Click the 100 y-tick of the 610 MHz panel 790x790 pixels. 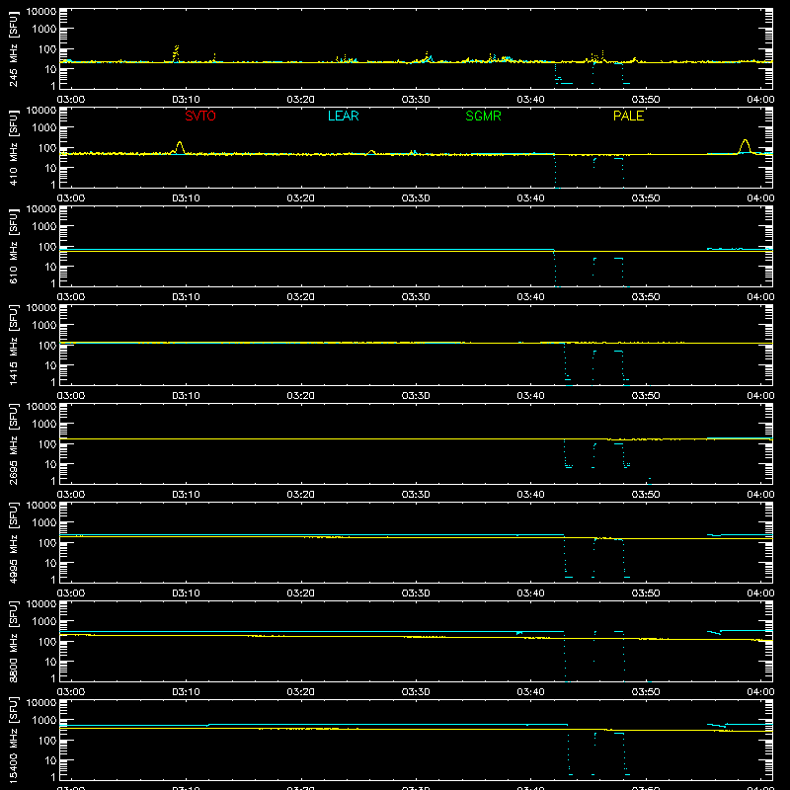tap(48, 247)
